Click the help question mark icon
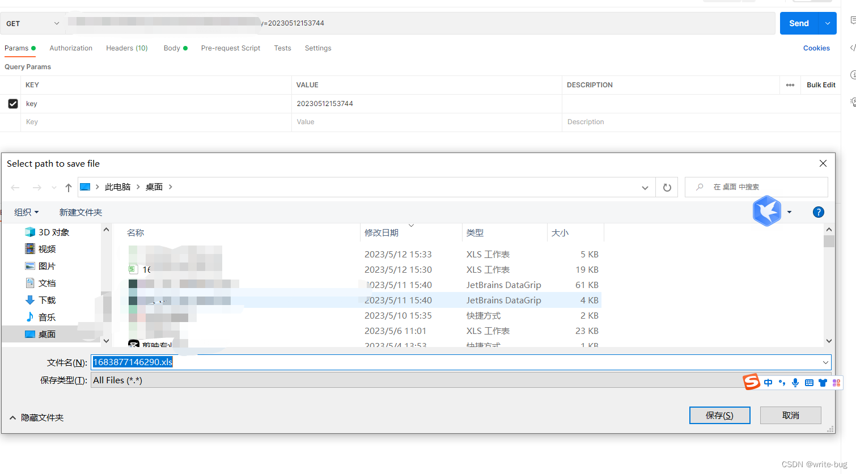856x474 pixels. (x=819, y=211)
